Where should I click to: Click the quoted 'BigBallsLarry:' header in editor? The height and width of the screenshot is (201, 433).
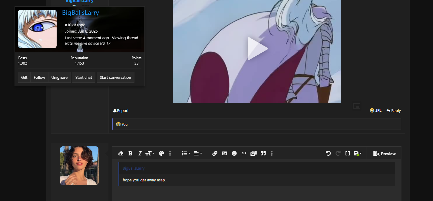tap(134, 168)
